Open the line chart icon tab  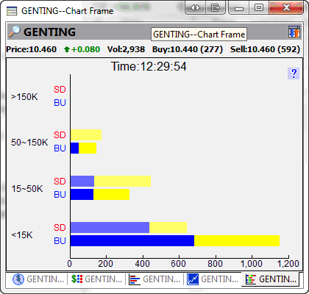[213, 279]
